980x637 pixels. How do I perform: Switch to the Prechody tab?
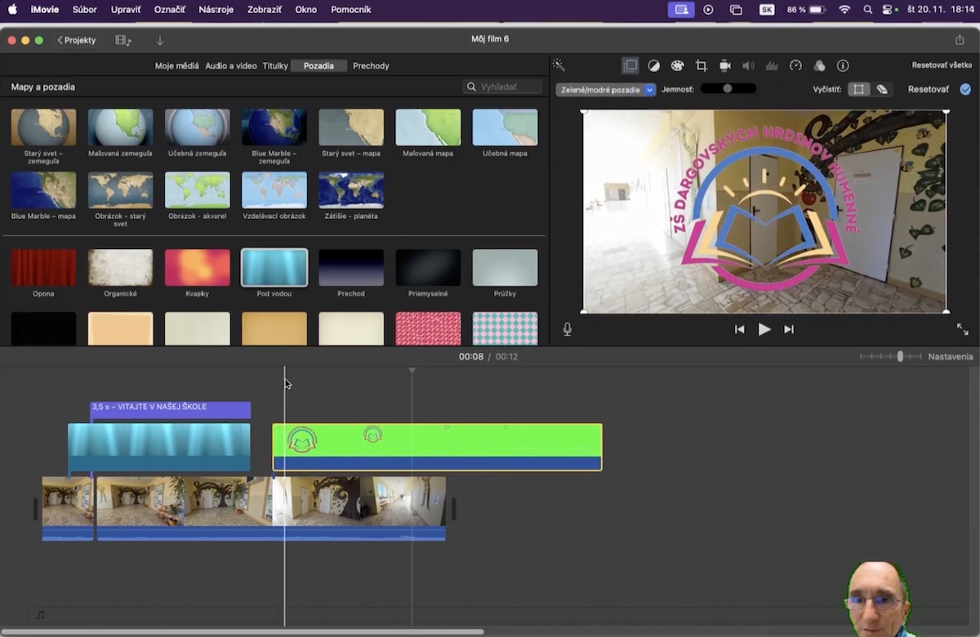371,65
